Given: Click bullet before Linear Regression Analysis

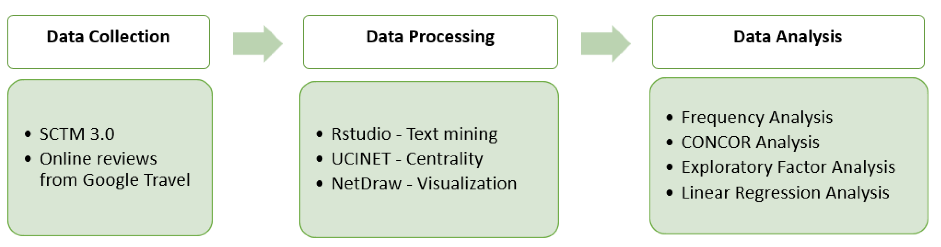Looking at the screenshot, I should [x=669, y=193].
